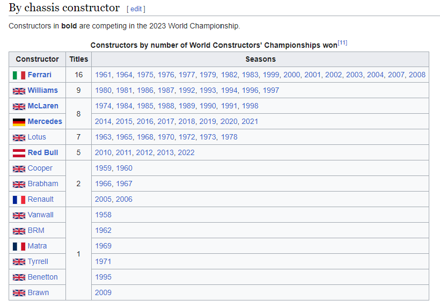This screenshot has width=440, height=308.
Task: Click the UK flag icon beside Vanwall
Action: (x=19, y=215)
